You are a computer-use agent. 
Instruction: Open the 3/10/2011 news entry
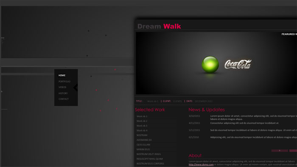pyautogui.click(x=194, y=116)
